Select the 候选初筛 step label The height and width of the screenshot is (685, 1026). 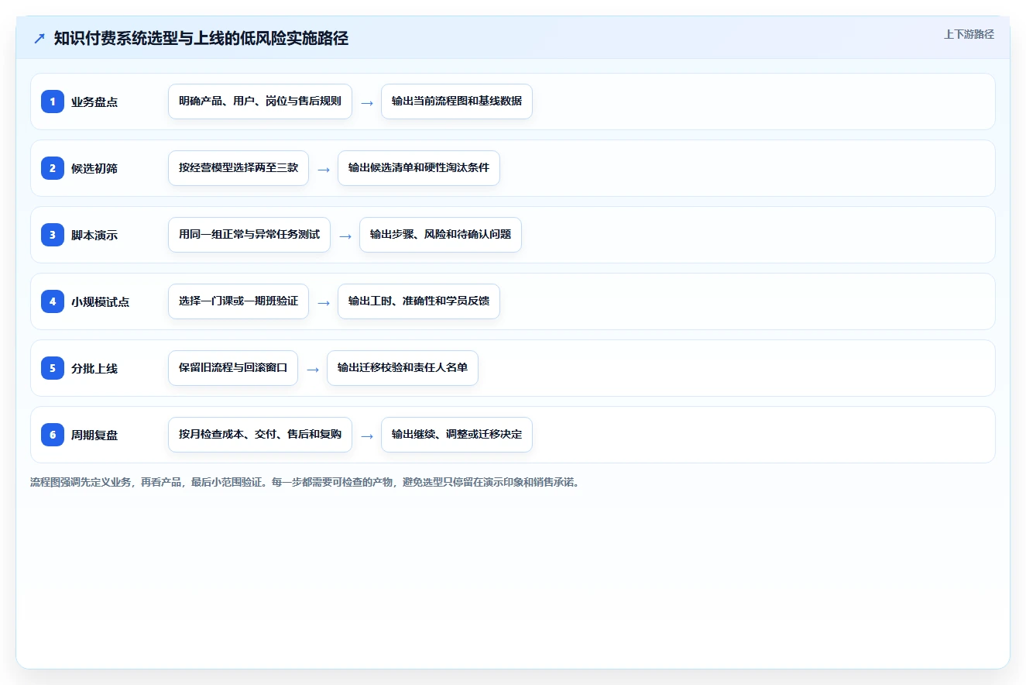tap(94, 168)
